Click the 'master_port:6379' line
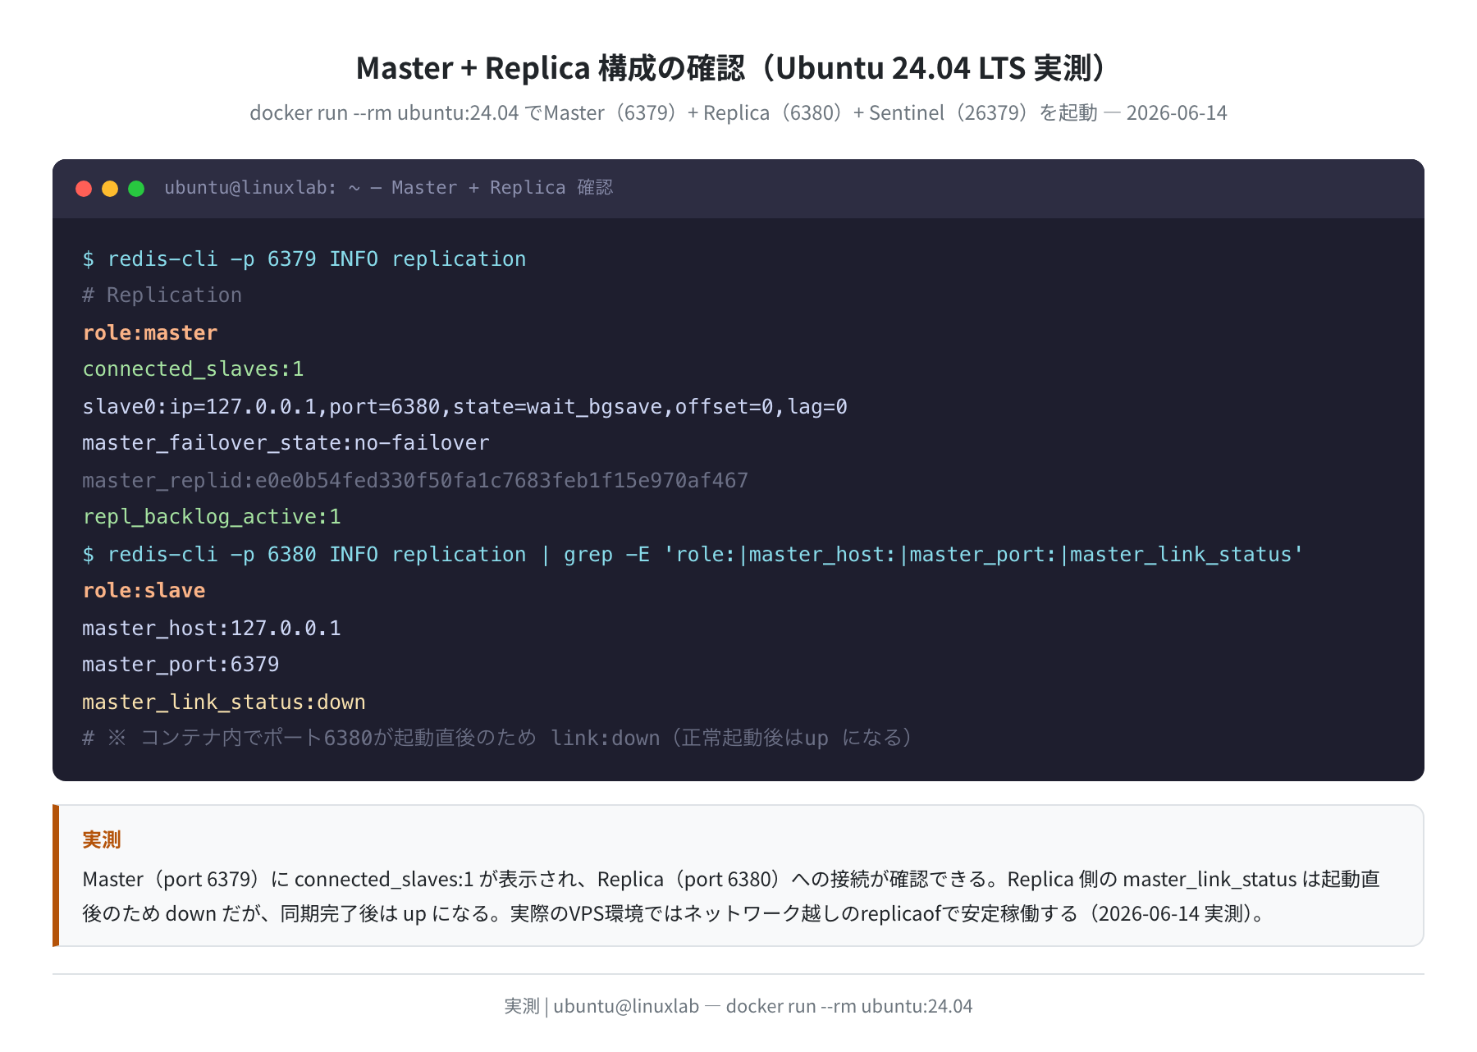Screen dimensions: 1477x1052 [x=181, y=665]
